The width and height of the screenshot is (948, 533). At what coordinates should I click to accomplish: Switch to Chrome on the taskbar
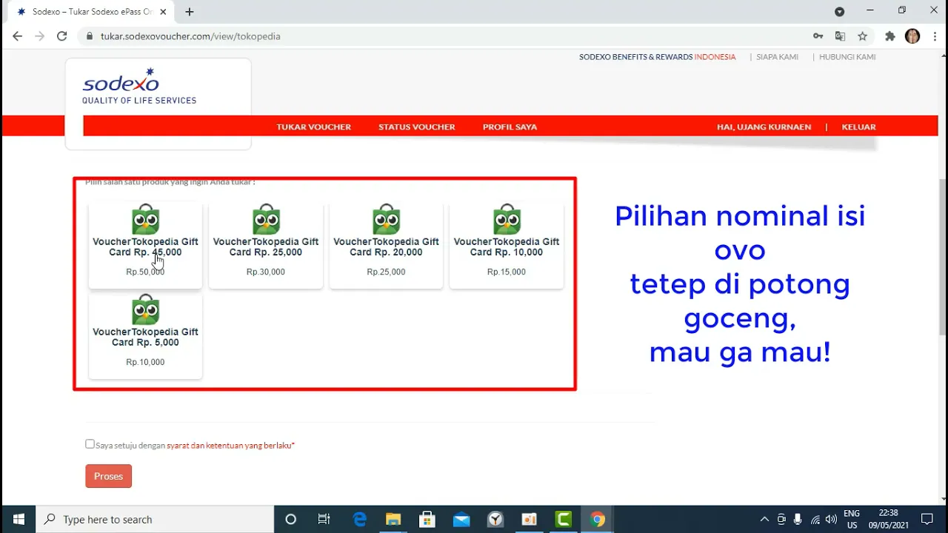(x=598, y=519)
